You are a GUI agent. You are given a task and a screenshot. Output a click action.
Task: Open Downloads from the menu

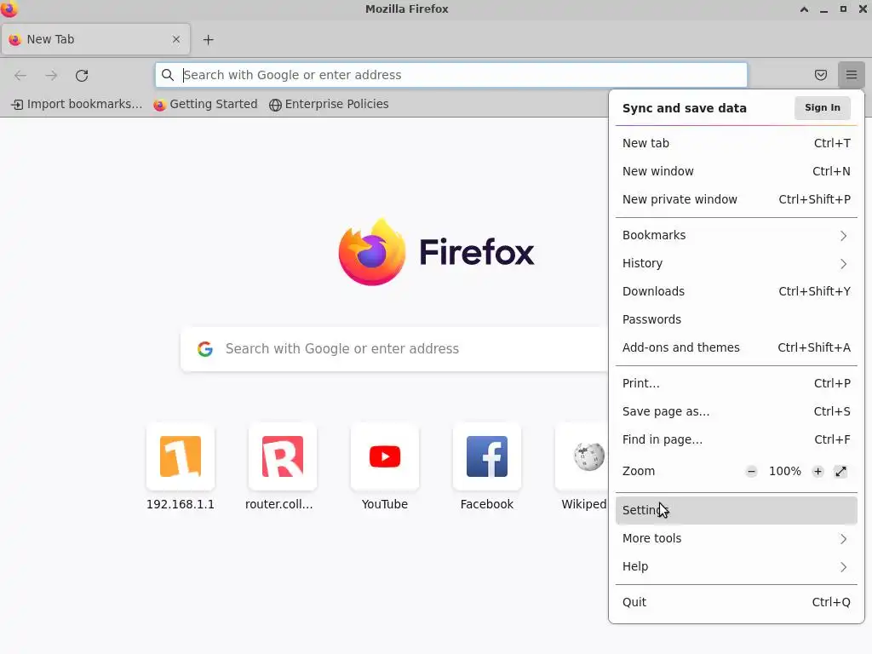(737, 291)
